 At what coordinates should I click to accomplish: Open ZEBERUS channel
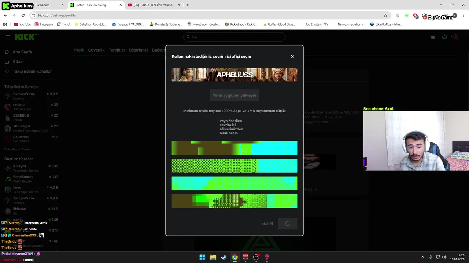[x=31, y=117]
